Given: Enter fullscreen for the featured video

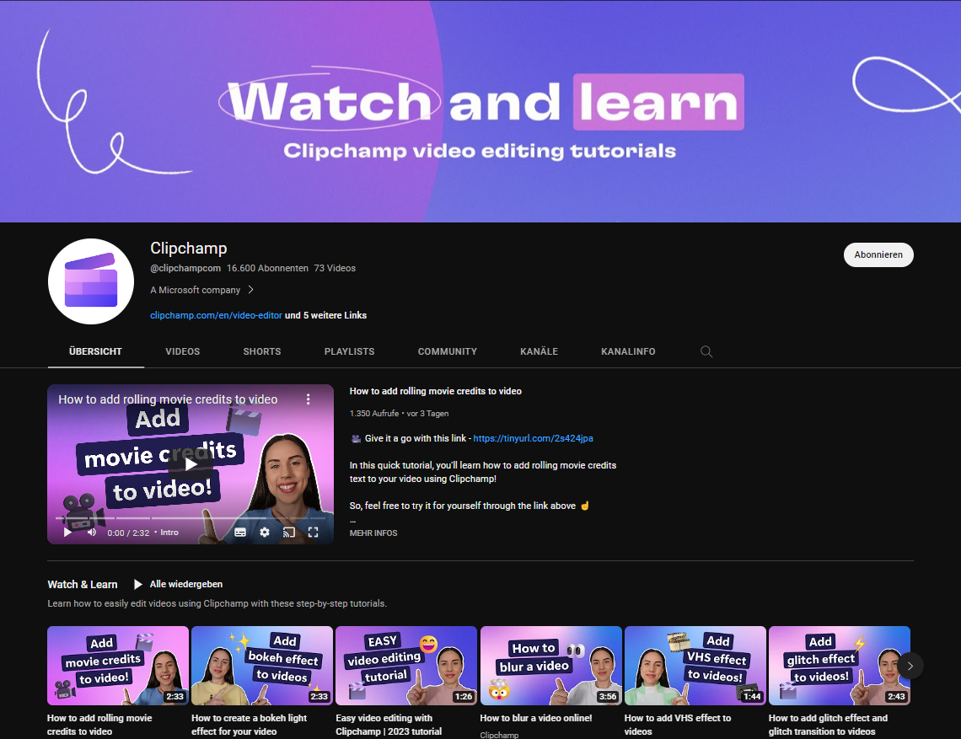Looking at the screenshot, I should pyautogui.click(x=314, y=533).
